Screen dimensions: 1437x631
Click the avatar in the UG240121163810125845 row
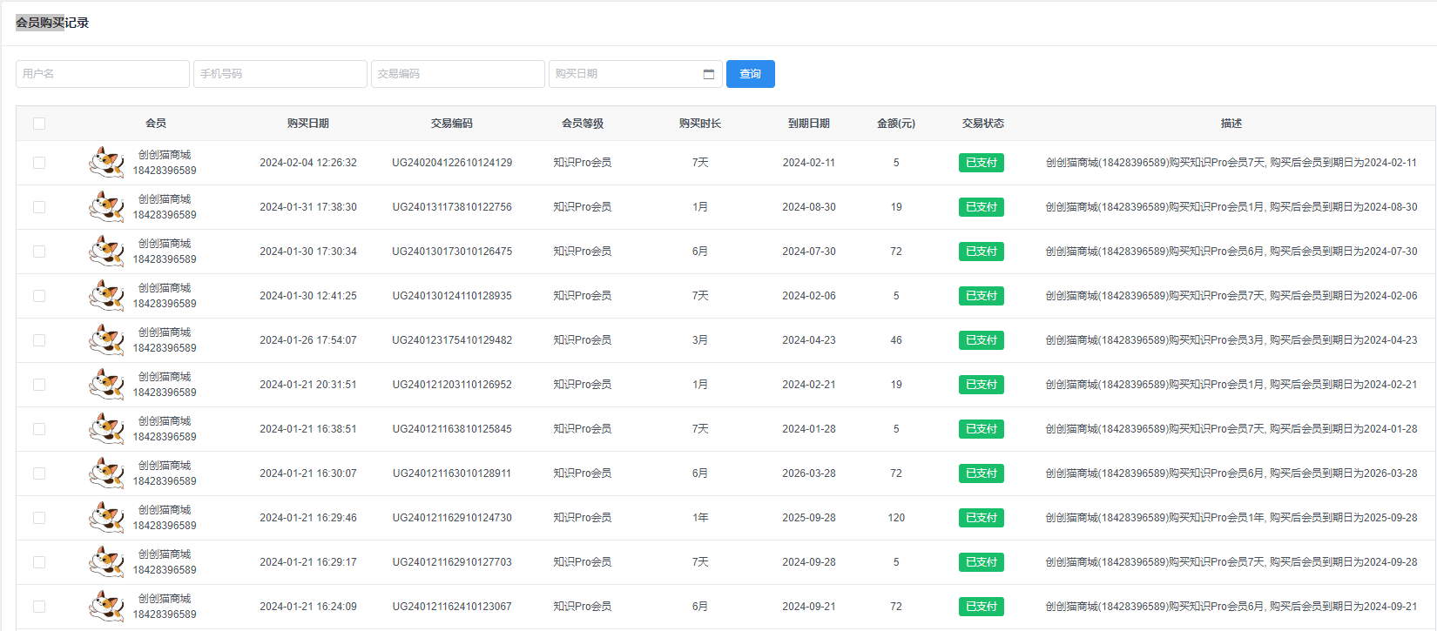tap(106, 429)
